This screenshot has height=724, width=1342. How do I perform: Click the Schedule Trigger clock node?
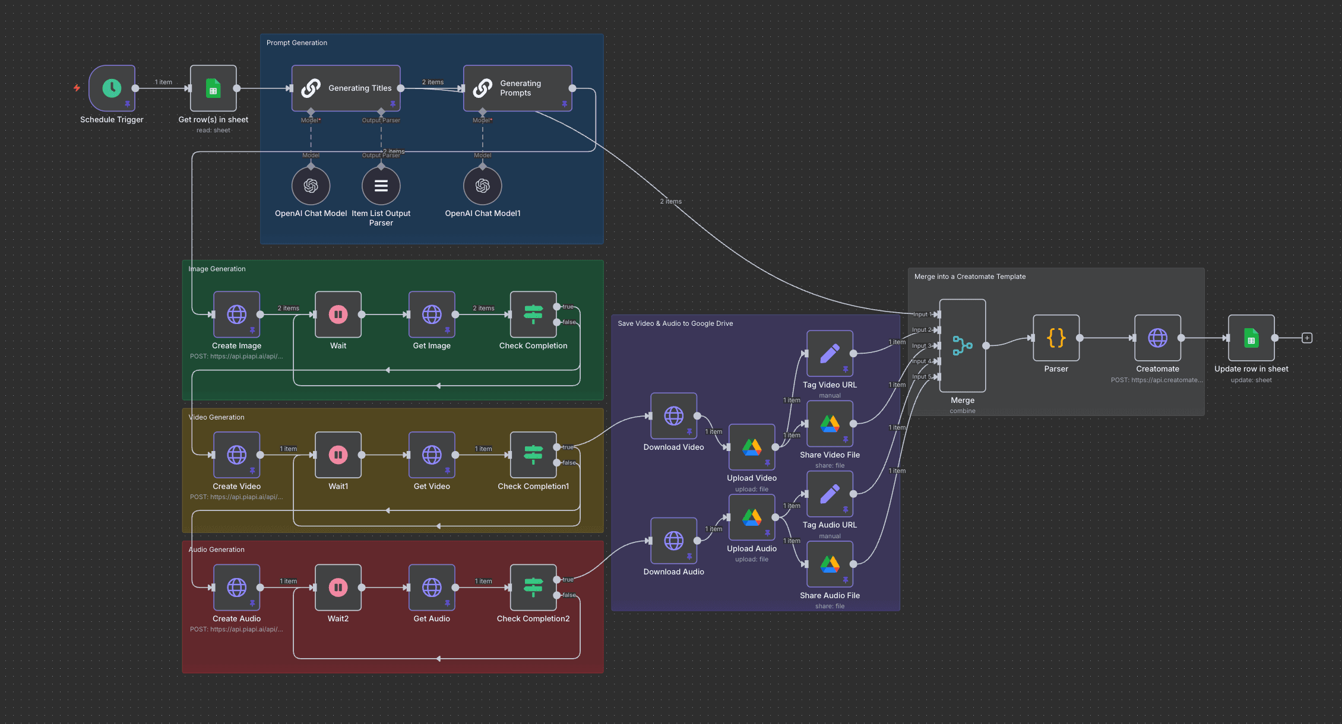tap(112, 88)
